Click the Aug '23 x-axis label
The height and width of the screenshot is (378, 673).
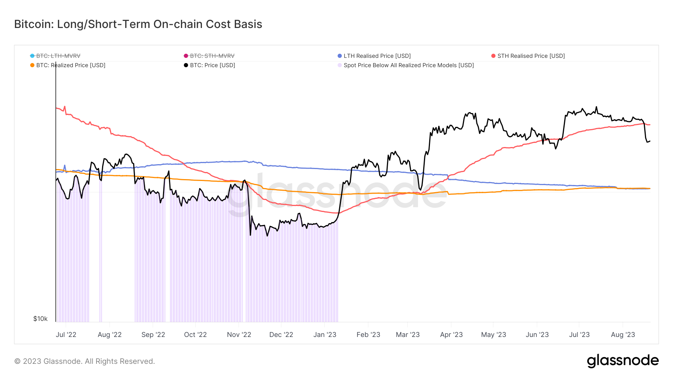pos(623,335)
